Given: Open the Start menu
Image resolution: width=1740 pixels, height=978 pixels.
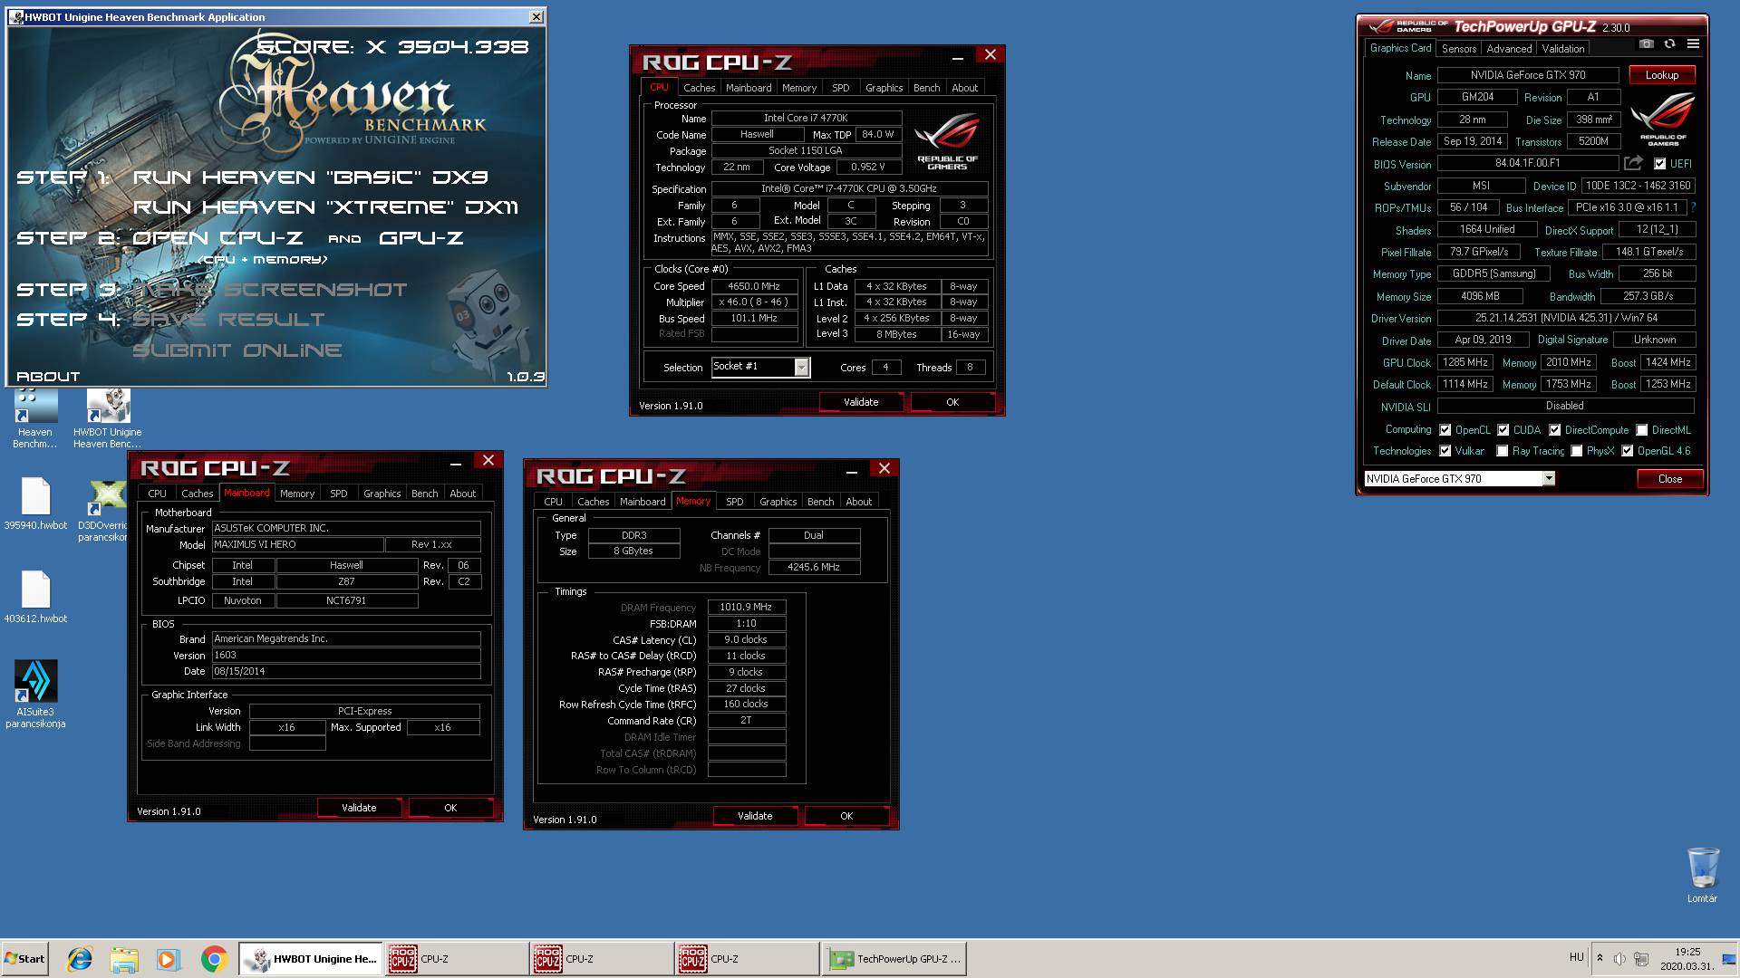Looking at the screenshot, I should (24, 959).
